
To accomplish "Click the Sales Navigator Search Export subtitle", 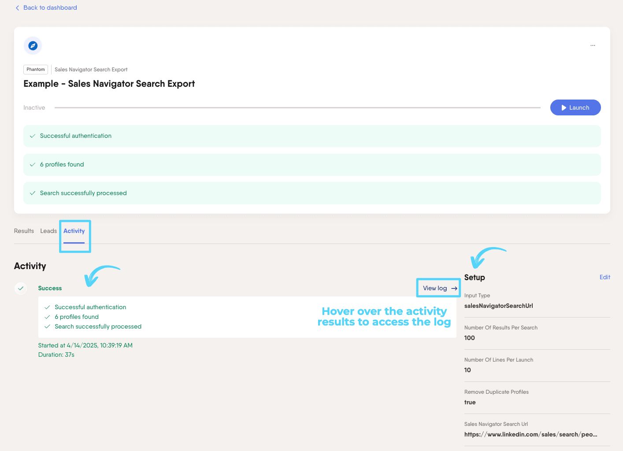I will click(91, 70).
